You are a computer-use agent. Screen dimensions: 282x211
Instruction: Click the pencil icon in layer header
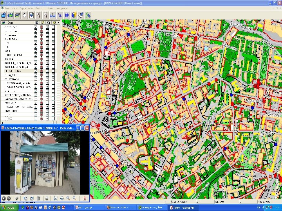(43, 23)
